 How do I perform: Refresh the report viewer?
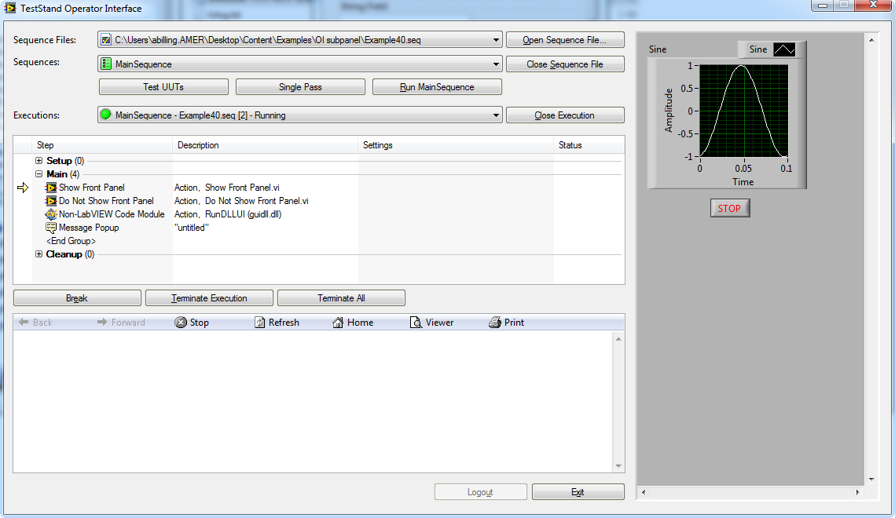tap(259, 322)
